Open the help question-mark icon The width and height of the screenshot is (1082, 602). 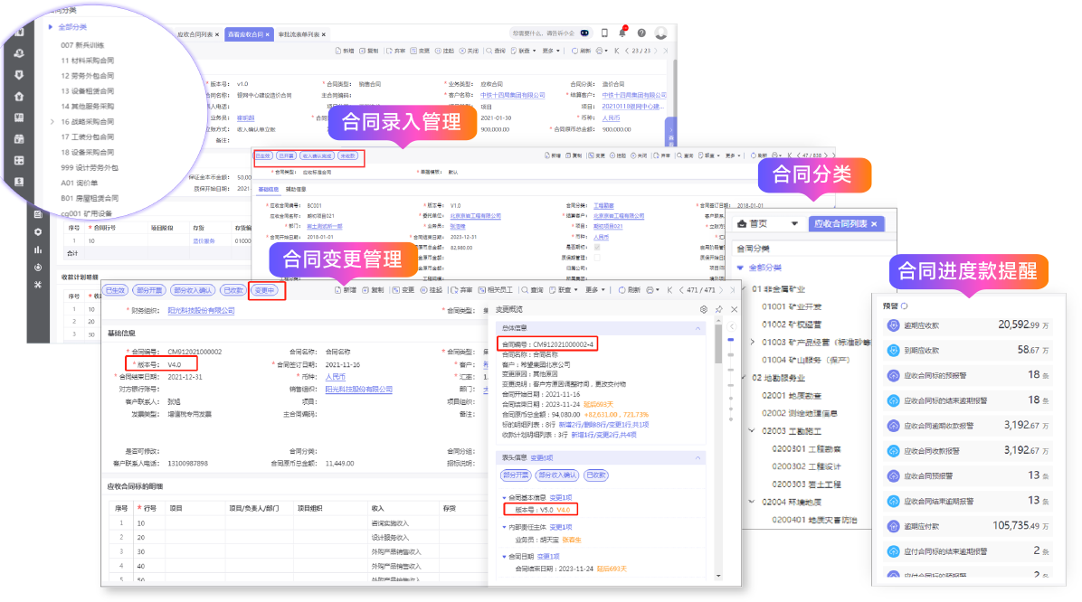(x=641, y=33)
